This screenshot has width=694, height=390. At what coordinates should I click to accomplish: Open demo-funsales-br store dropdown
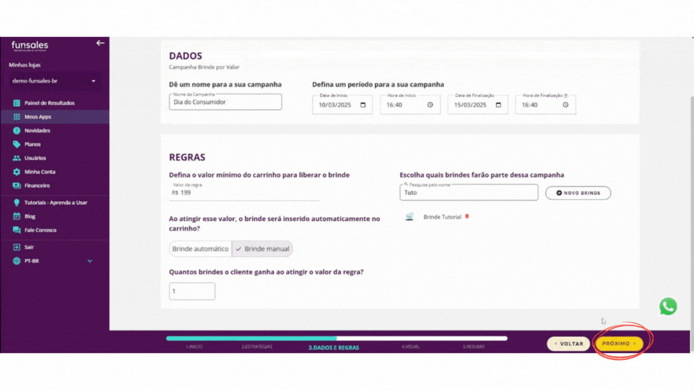[x=54, y=81]
